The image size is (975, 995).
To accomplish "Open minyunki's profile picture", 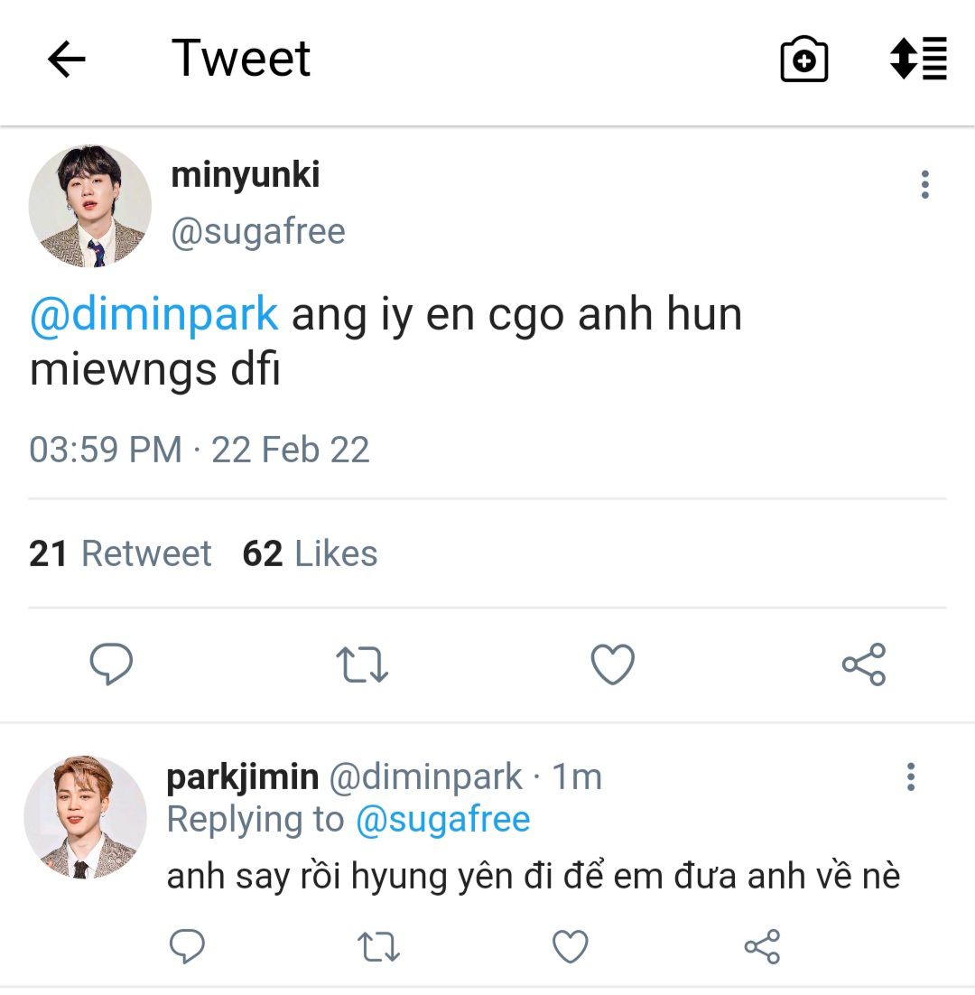I will tap(90, 207).
